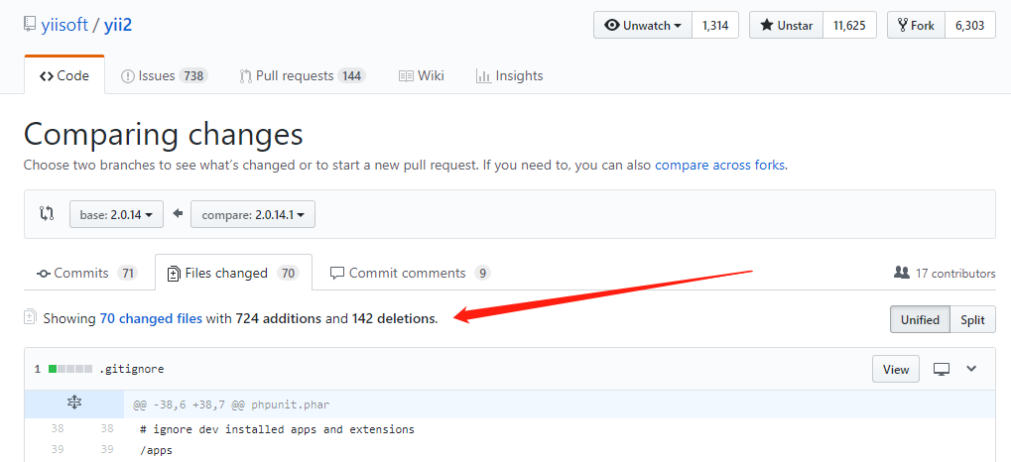This screenshot has height=462, width=1011.
Task: Click the line '# ignore dev installed apps and extensions'
Action: tap(277, 429)
